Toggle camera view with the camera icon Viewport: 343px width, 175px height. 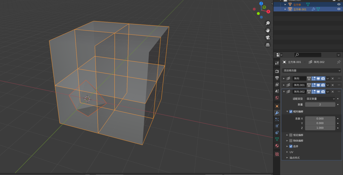pos(267,37)
